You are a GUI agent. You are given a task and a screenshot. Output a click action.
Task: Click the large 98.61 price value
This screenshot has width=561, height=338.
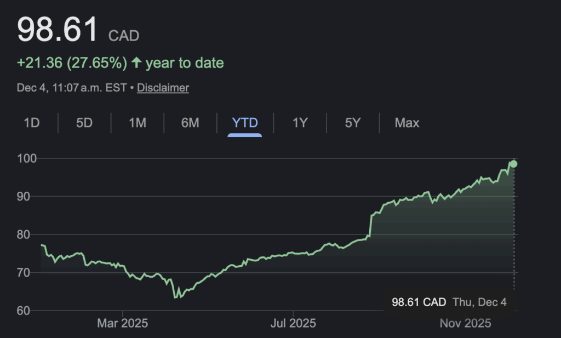click(x=58, y=30)
